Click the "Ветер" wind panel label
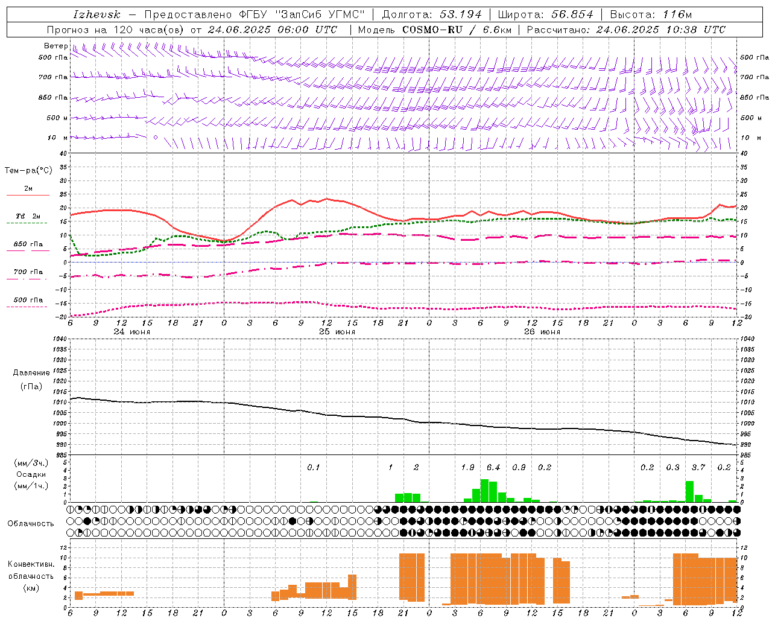 pyautogui.click(x=55, y=46)
